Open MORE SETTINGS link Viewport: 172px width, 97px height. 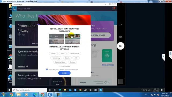pos(108,65)
